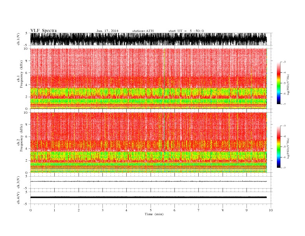Screen dimensions: 305x236
Task: Click the 5 minute tick label on time axis
Action: tap(151, 210)
